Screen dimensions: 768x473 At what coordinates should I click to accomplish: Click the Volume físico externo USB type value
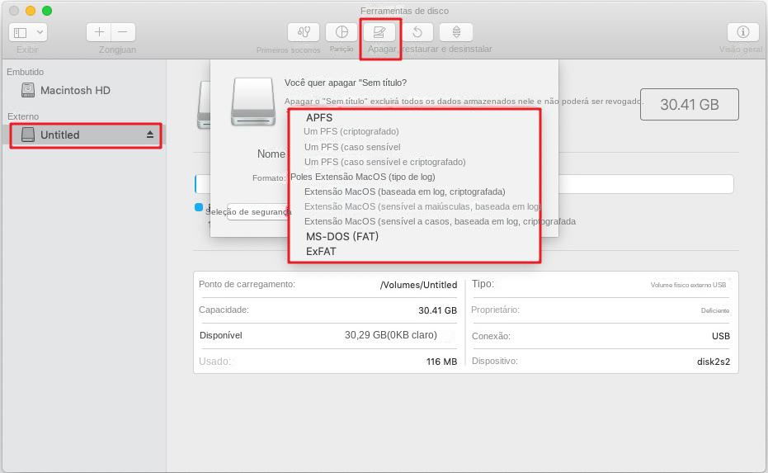688,285
